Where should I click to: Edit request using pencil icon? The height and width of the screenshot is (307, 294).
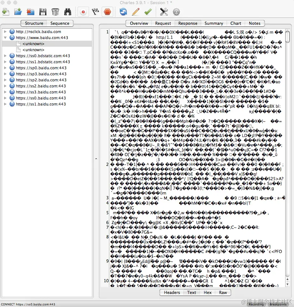(x=135, y=12)
